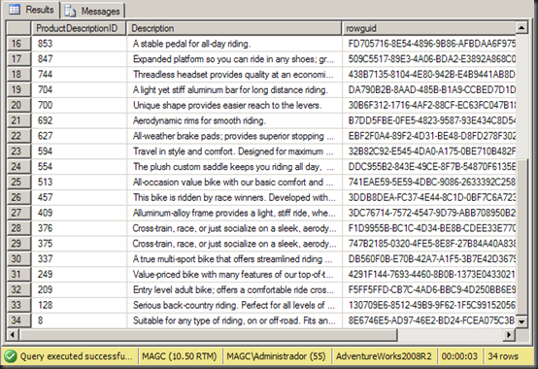The height and width of the screenshot is (369, 538).
Task: Click 'Threadless headset provides quality' description
Action: 234,75
